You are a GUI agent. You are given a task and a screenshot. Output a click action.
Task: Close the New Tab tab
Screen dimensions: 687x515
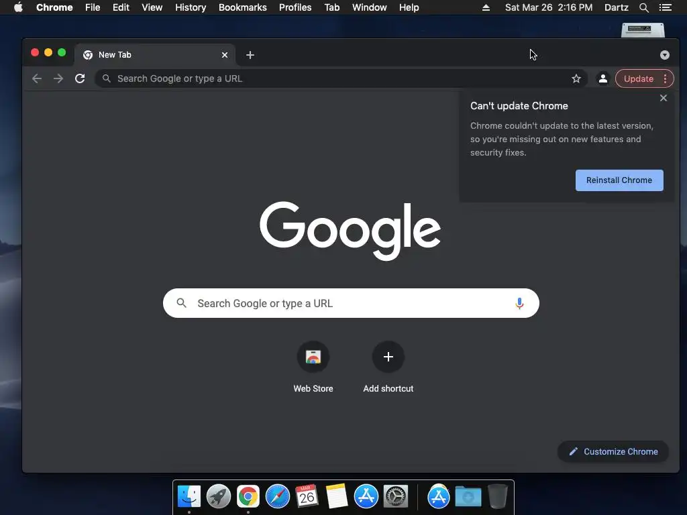[225, 55]
